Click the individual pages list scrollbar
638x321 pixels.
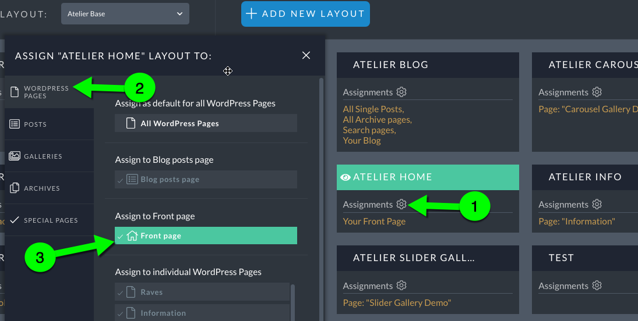coord(292,303)
